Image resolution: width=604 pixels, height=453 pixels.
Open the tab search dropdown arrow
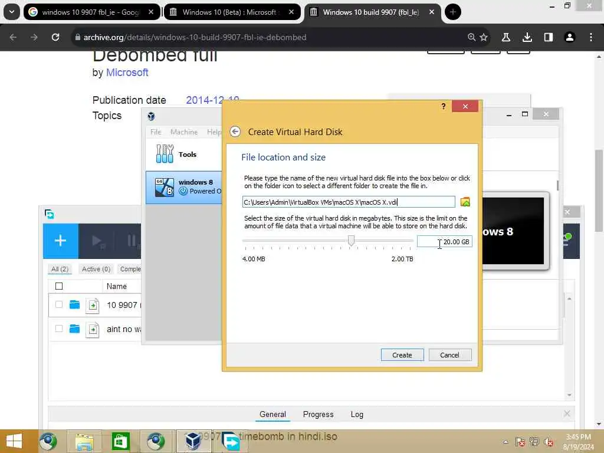(x=12, y=12)
